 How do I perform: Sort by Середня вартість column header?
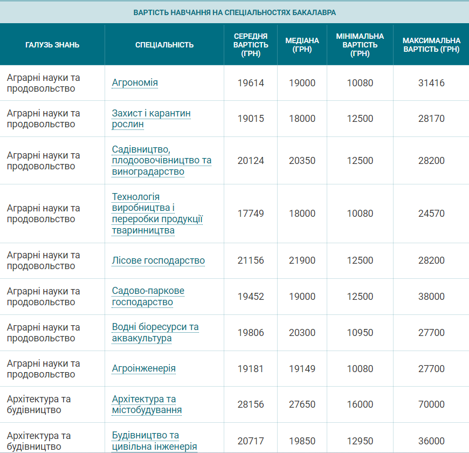pos(251,45)
